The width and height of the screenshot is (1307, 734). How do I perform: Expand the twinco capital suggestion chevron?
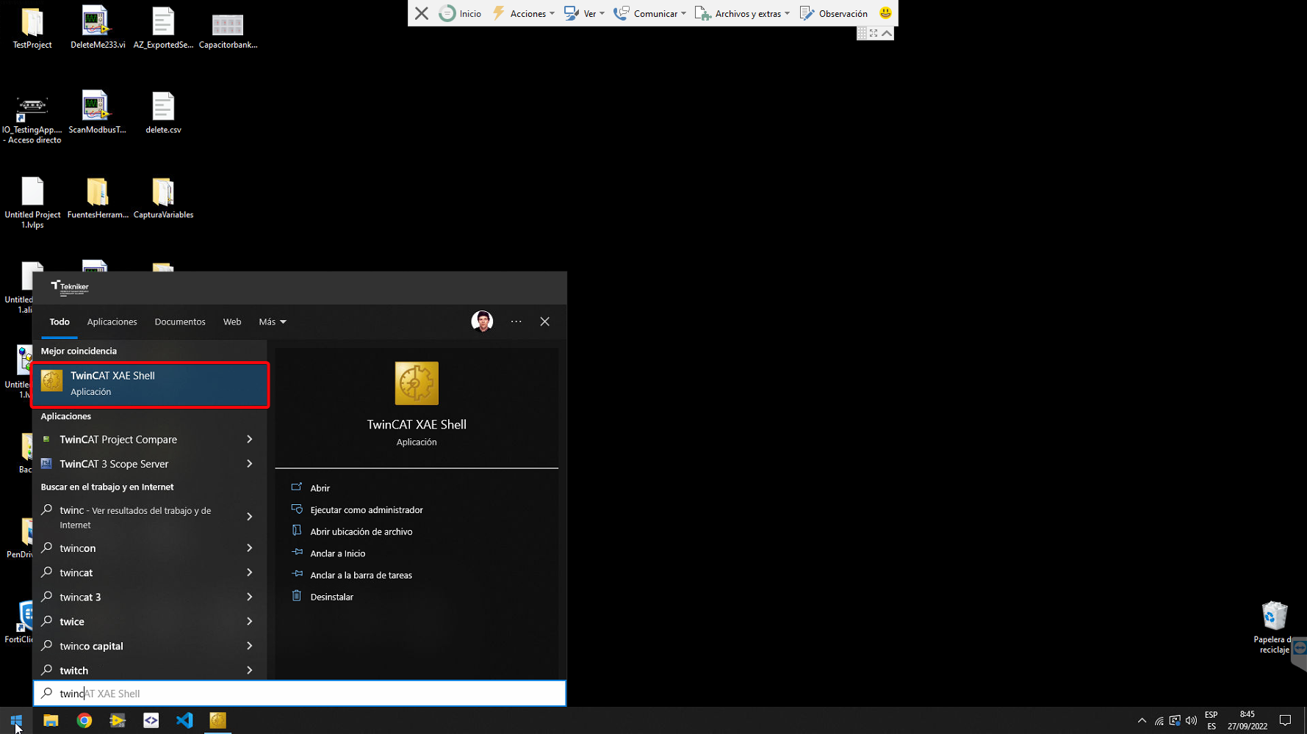coord(250,646)
